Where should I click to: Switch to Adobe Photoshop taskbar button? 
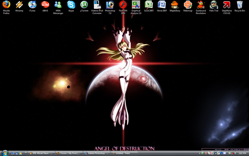[97, 154]
